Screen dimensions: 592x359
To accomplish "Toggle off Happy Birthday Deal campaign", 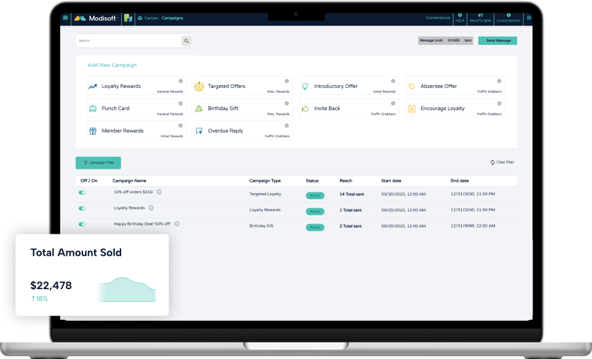I will pyautogui.click(x=82, y=224).
